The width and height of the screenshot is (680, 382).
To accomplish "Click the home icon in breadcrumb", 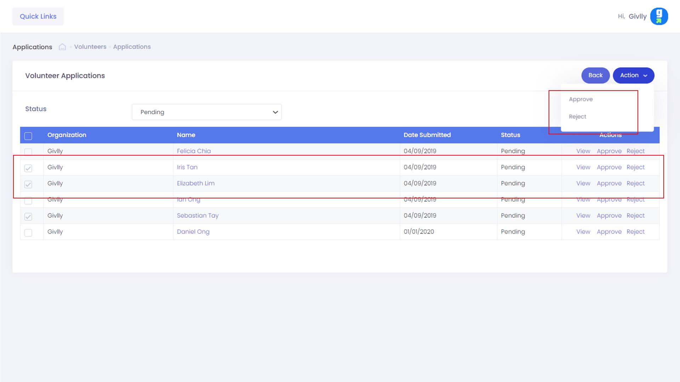I will pos(62,47).
